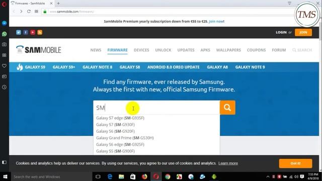The image size is (322, 181).
Task: Open Messenger in Opera sidebar
Action: click(x=5, y=23)
